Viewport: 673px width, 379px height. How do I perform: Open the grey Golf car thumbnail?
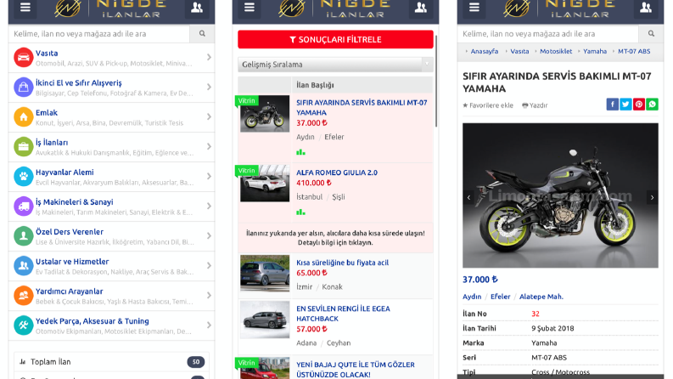(x=265, y=274)
